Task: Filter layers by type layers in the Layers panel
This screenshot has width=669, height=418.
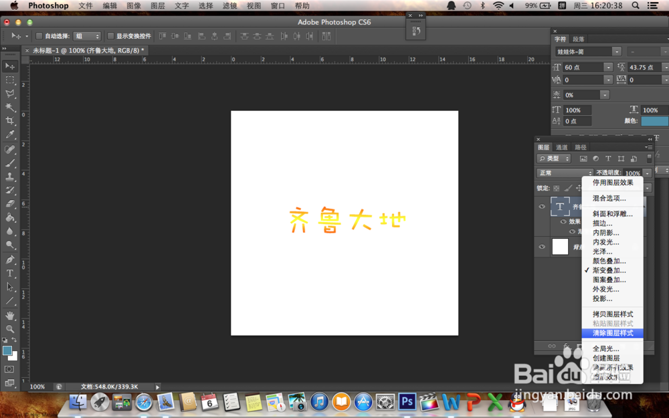Action: tap(608, 159)
